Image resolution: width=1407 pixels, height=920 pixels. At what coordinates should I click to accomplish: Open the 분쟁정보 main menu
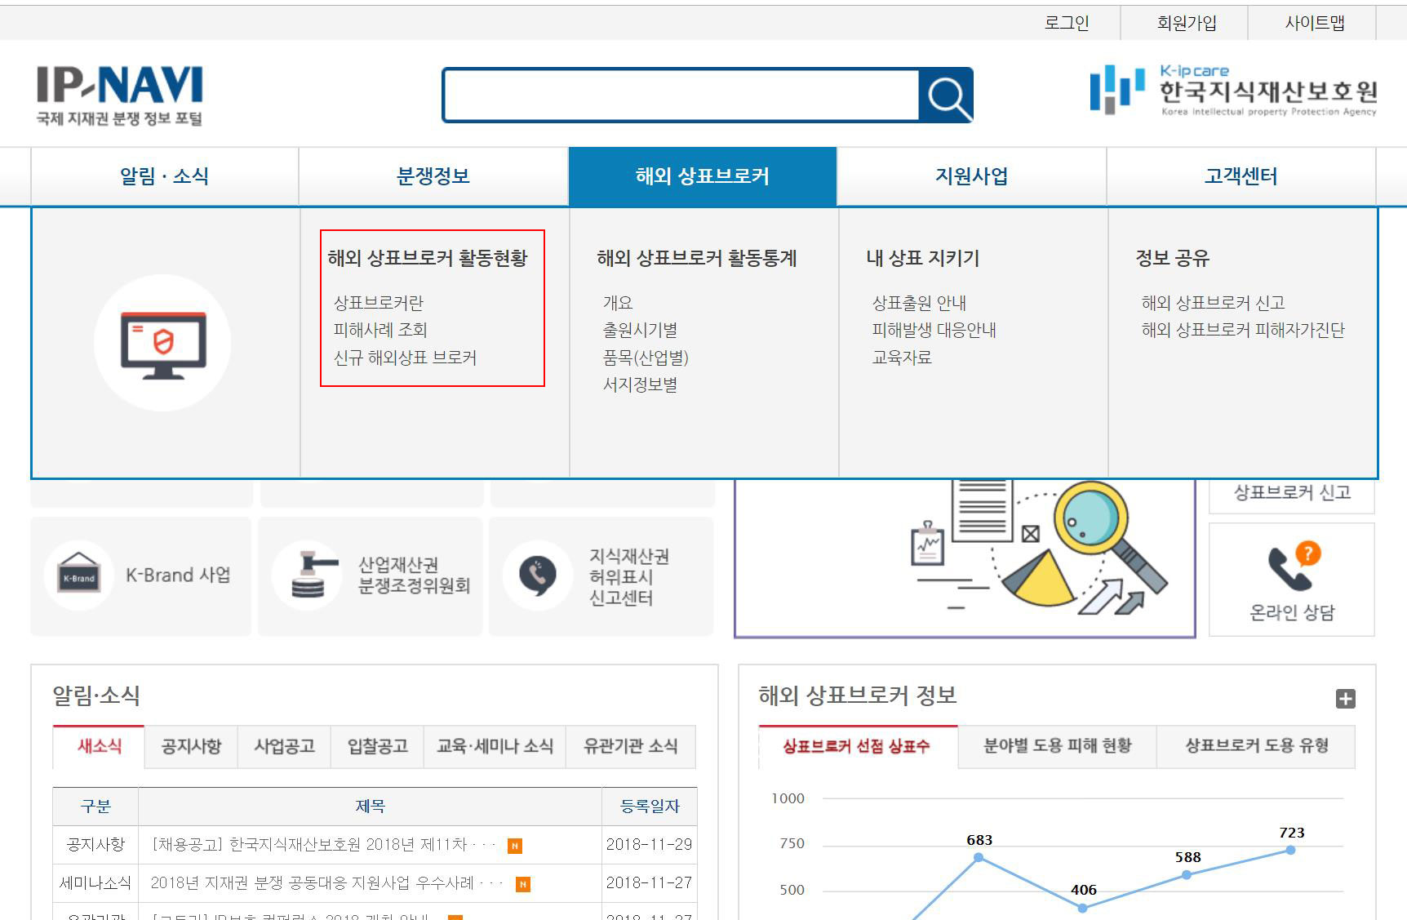433,176
